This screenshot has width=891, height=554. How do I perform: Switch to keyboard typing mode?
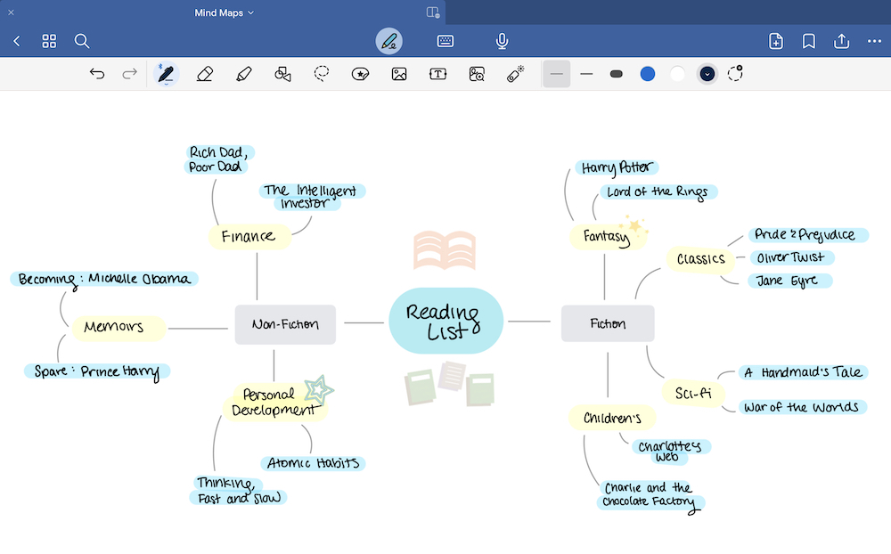[445, 41]
